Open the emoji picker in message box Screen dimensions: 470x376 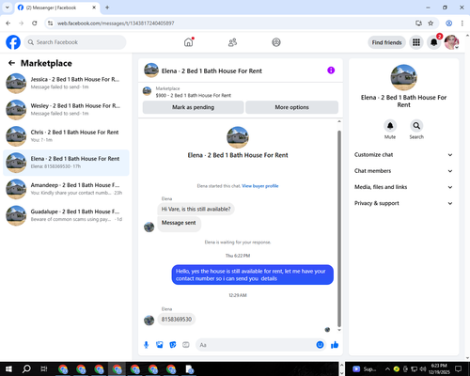320,345
